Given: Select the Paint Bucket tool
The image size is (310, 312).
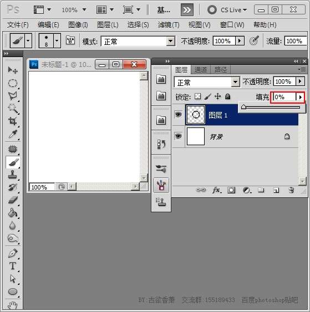Looking at the screenshot, I should 13,213.
